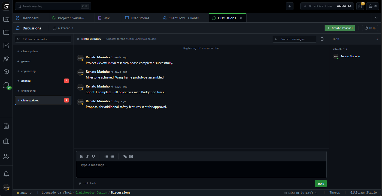Viewport: 382px width, 196px height.
Task: Open the notifications bell in the sidebar
Action: pyautogui.click(x=6, y=174)
